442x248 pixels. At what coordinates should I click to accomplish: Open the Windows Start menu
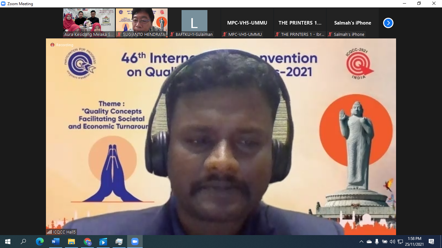pyautogui.click(x=7, y=241)
